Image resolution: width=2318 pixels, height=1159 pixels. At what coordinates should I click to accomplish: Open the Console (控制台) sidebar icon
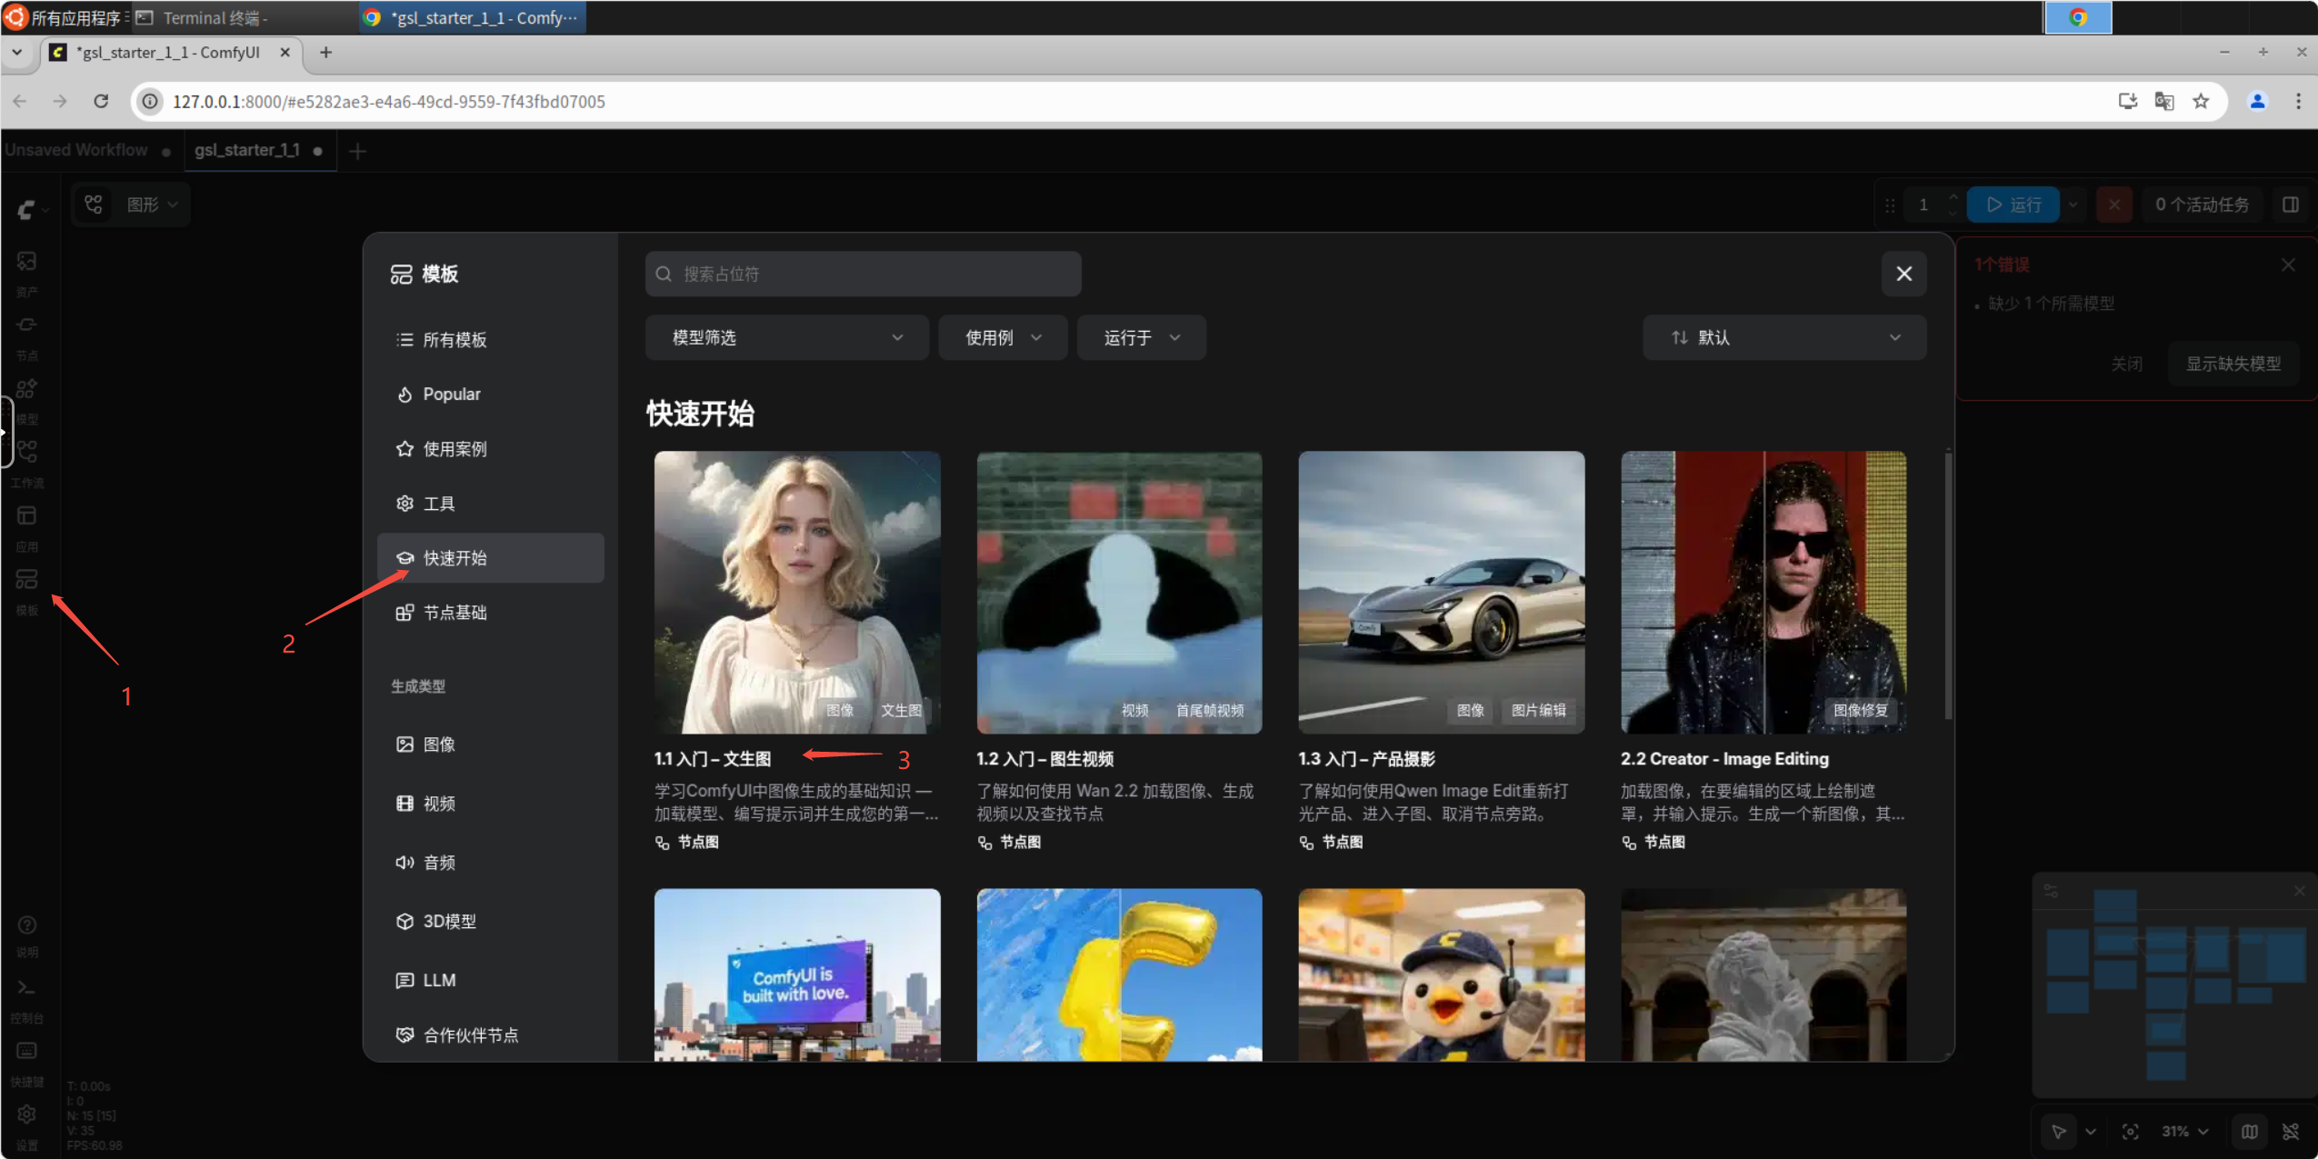pyautogui.click(x=26, y=988)
